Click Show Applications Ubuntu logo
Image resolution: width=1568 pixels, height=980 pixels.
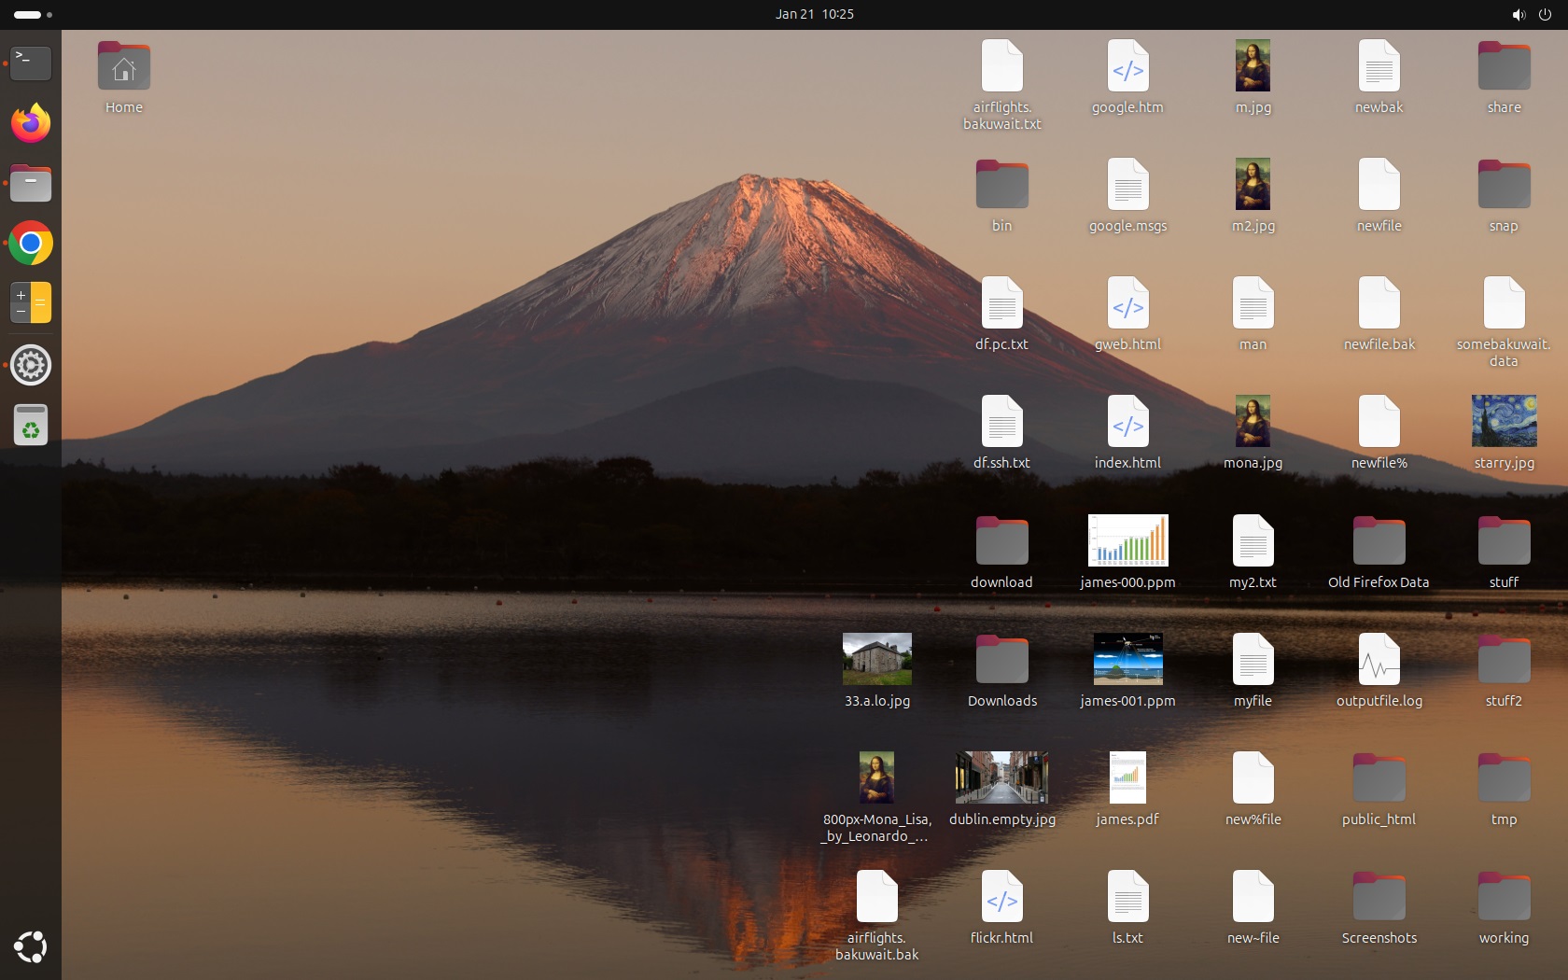tap(31, 946)
